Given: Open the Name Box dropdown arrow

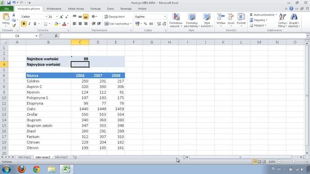Looking at the screenshot, I should pos(36,36).
